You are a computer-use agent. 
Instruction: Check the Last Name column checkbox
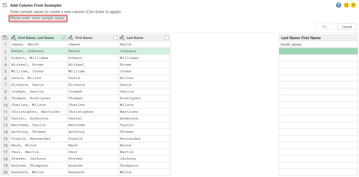pos(166,38)
